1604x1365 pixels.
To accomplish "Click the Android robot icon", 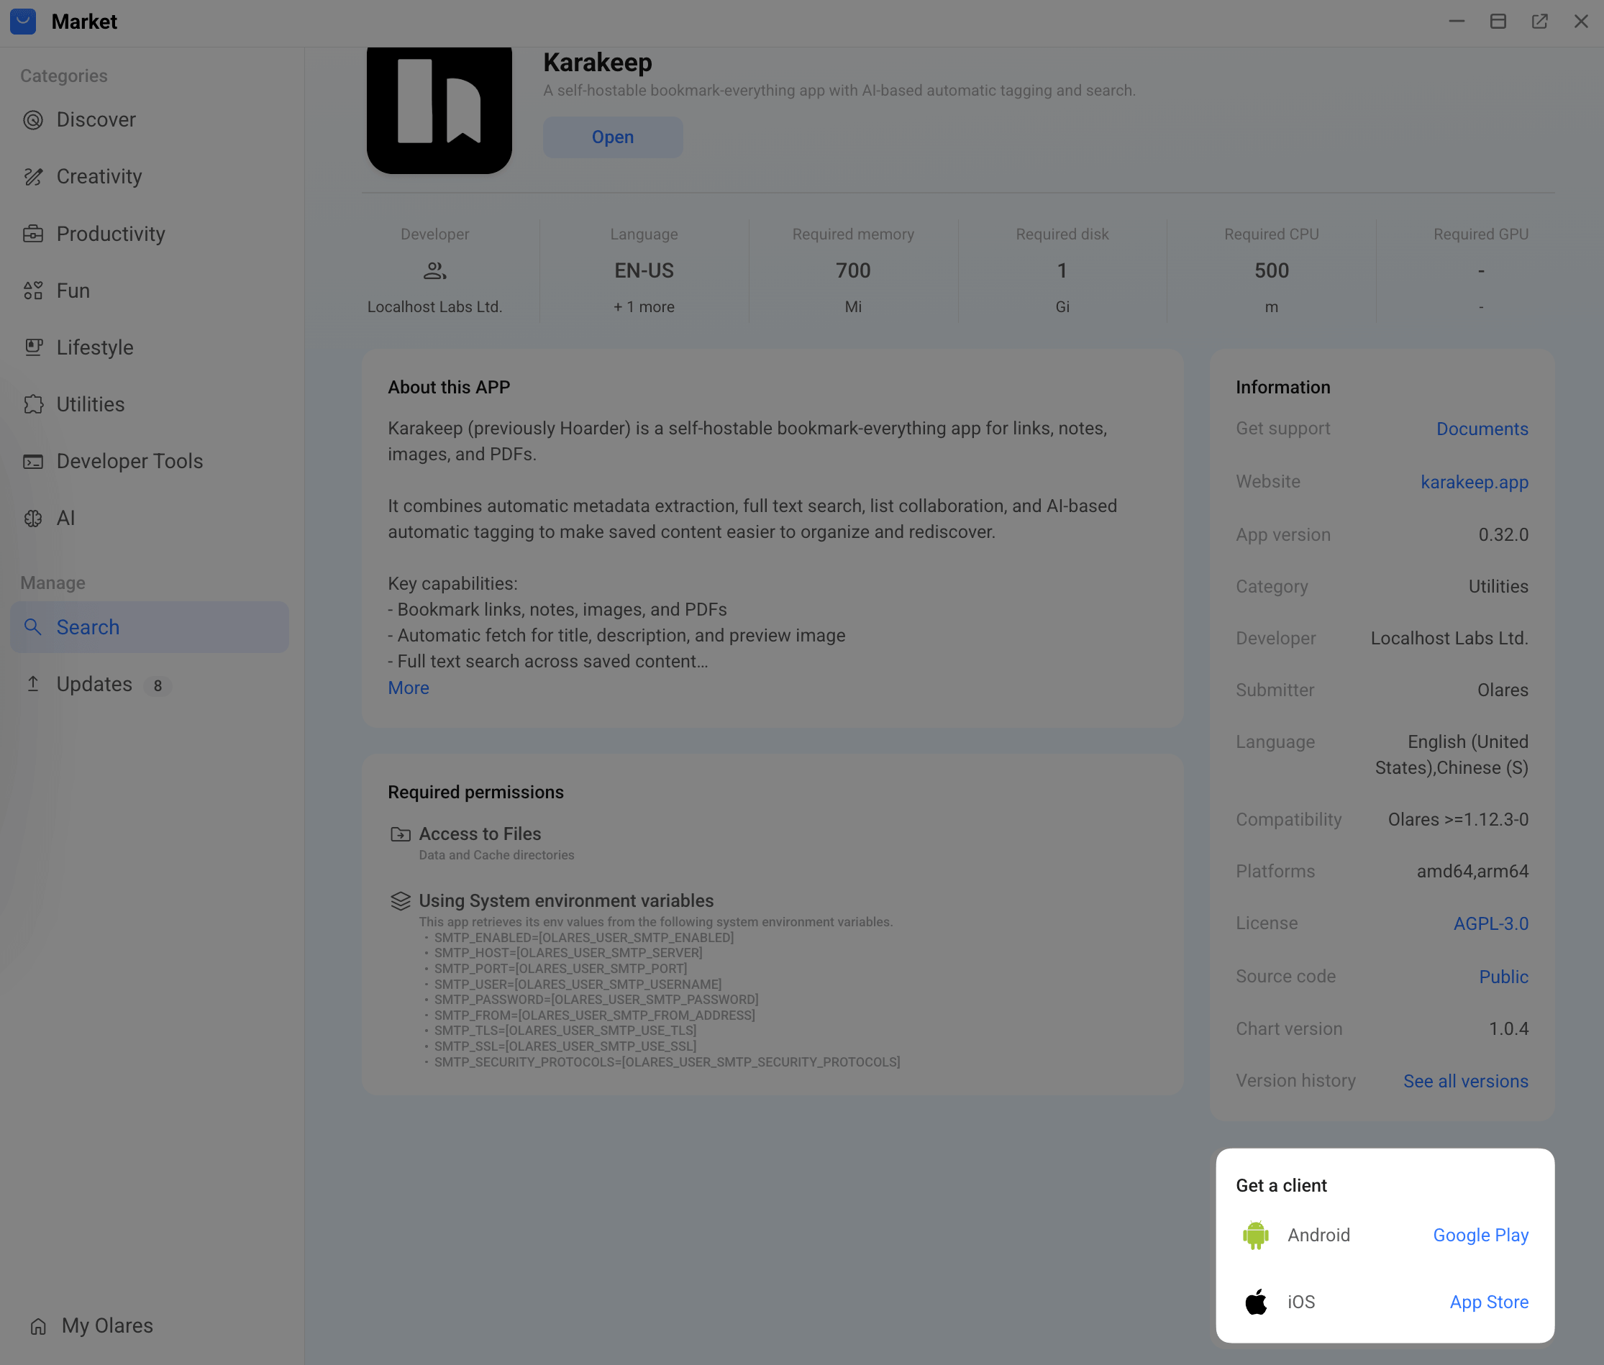I will 1256,1235.
